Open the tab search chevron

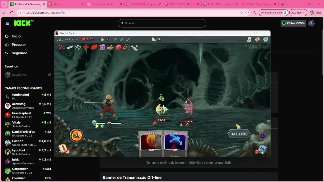4,4
